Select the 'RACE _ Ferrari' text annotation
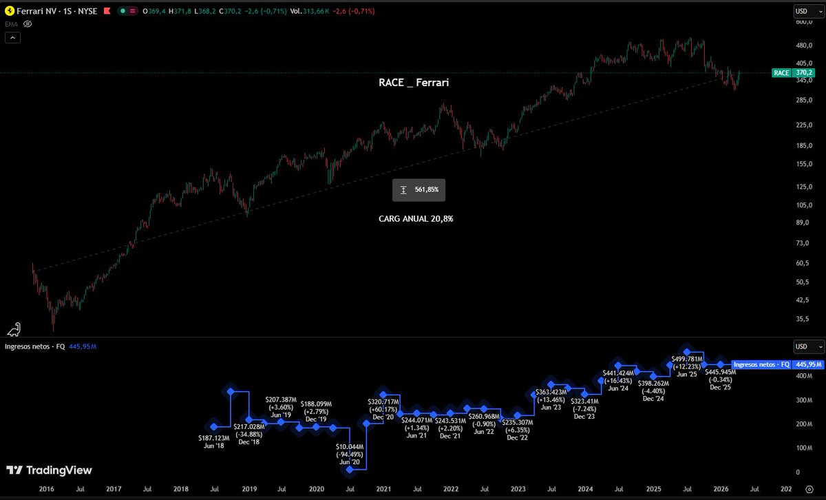This screenshot has width=826, height=500. click(x=414, y=83)
